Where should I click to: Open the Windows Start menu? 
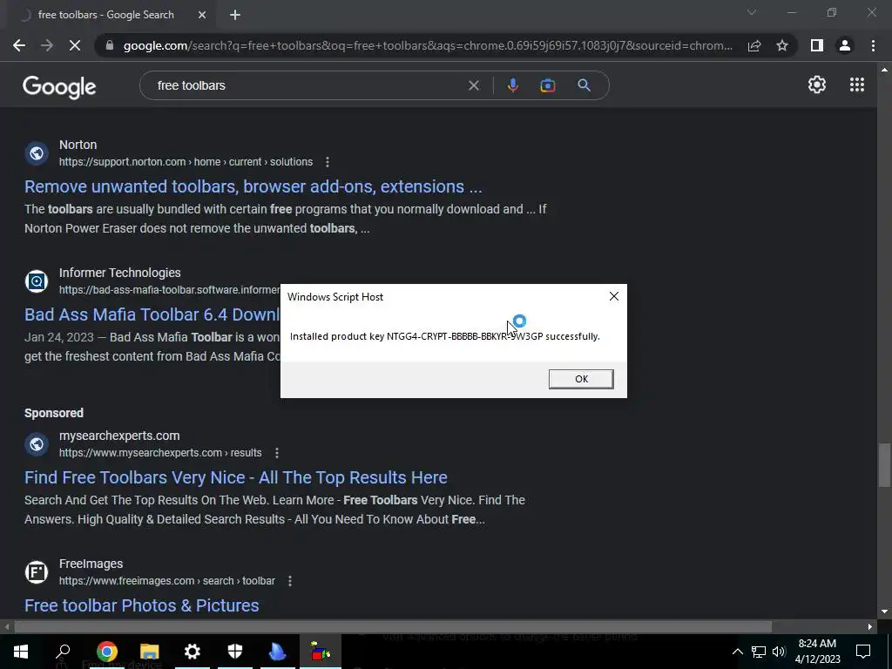click(21, 652)
